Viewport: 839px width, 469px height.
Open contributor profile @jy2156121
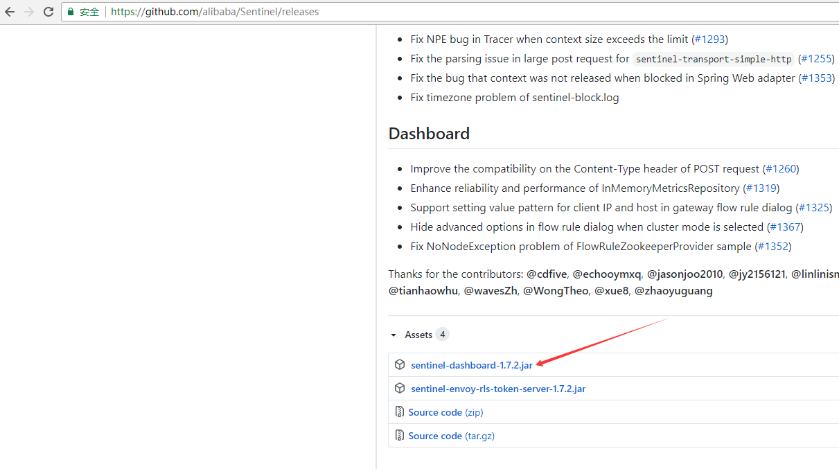click(x=757, y=274)
